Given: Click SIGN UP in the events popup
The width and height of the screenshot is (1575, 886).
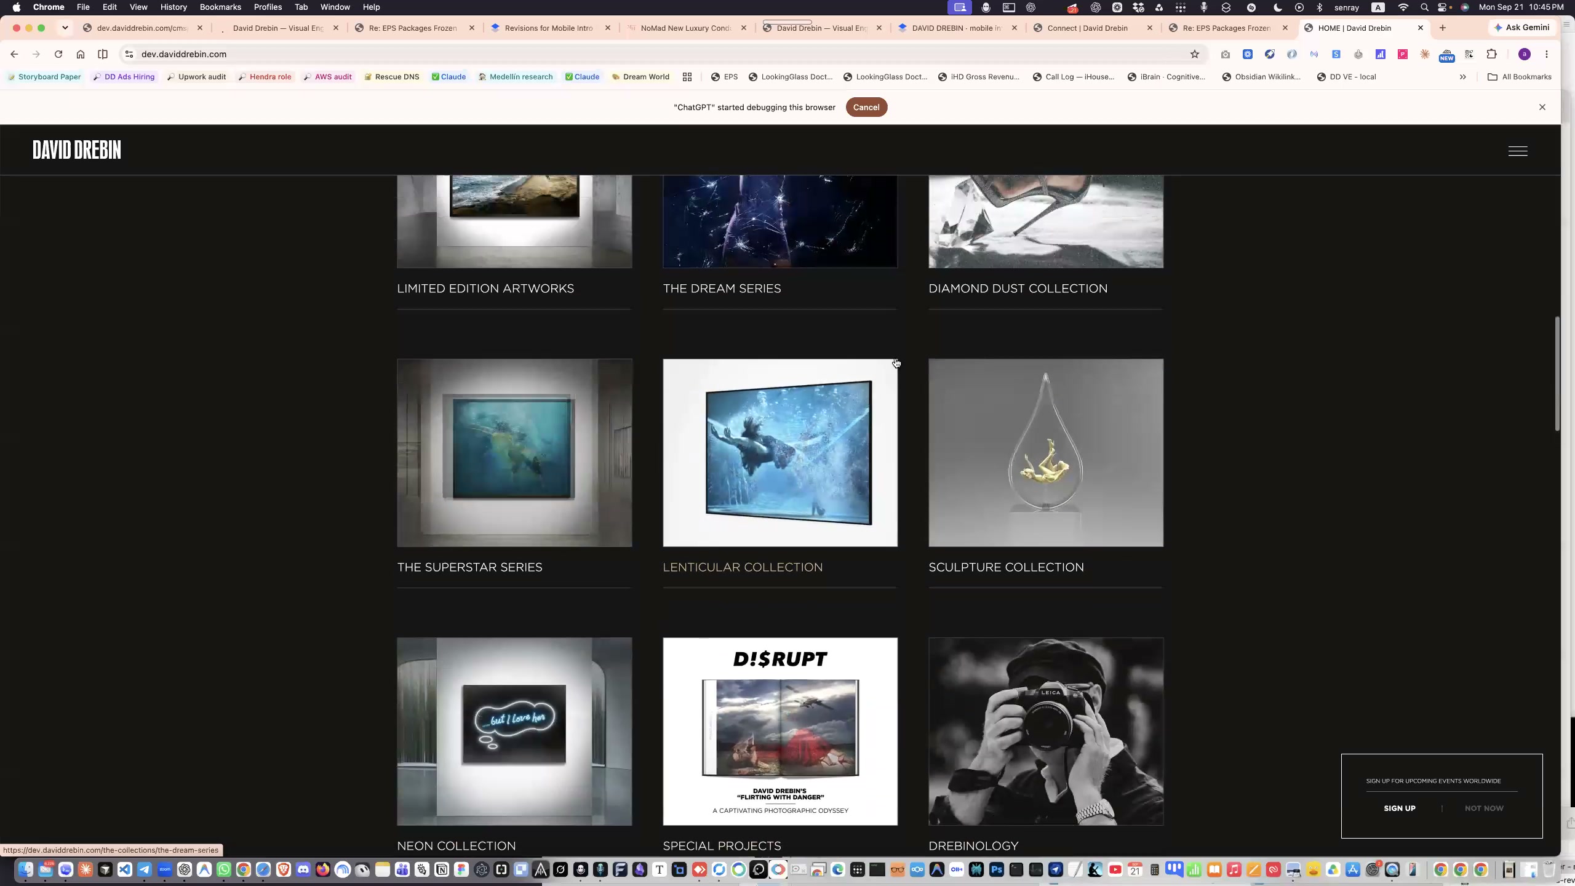Looking at the screenshot, I should [1400, 808].
